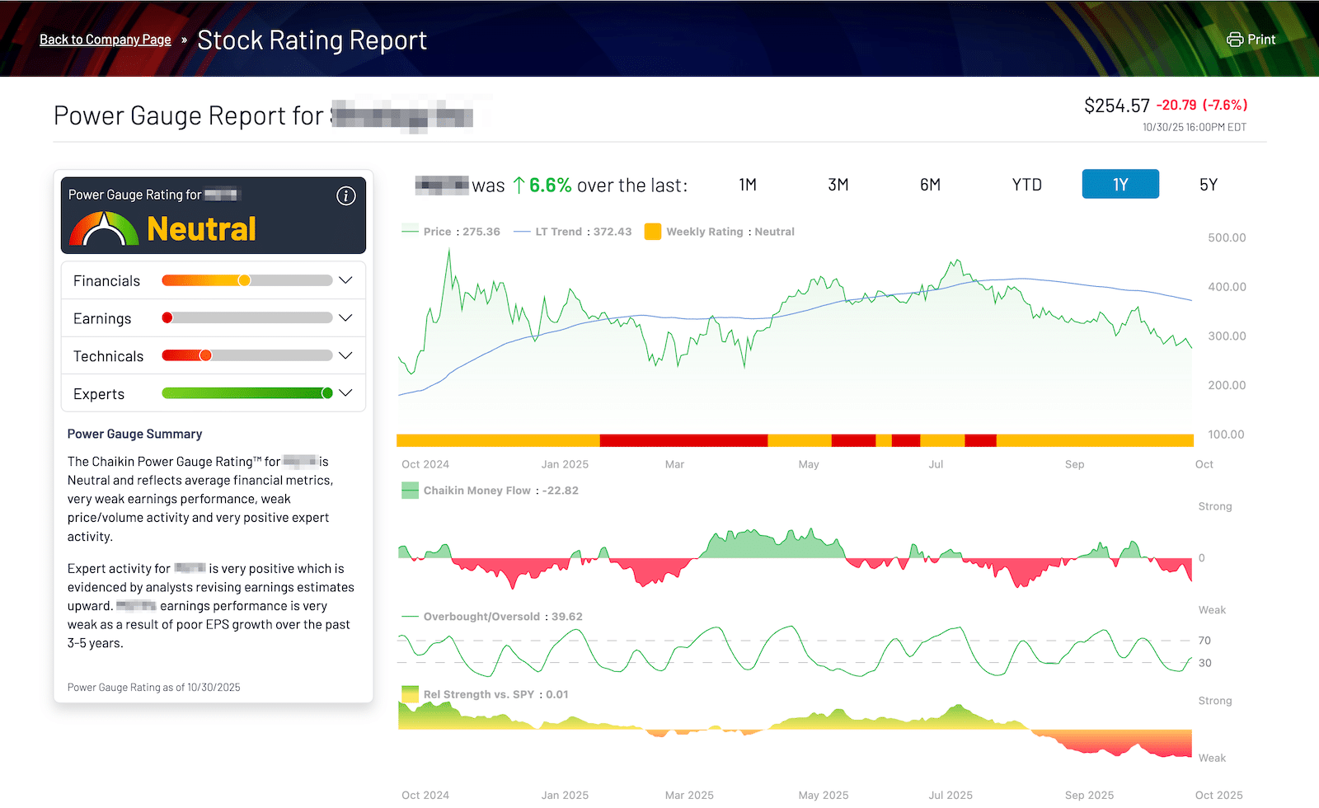Switch to the 5Y time range
1319x808 pixels.
[x=1208, y=185]
